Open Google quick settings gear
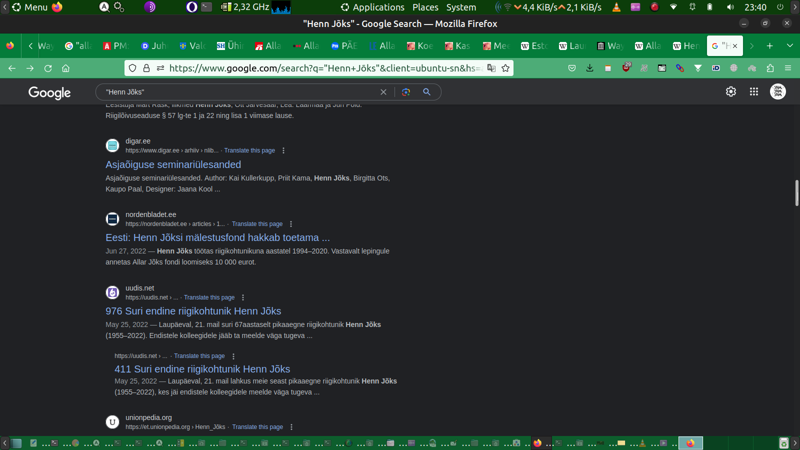This screenshot has width=800, height=450. (731, 91)
